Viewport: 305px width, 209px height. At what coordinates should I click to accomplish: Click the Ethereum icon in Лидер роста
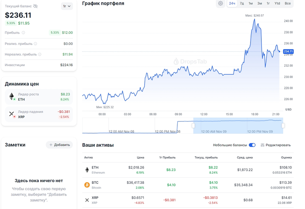click(x=12, y=96)
